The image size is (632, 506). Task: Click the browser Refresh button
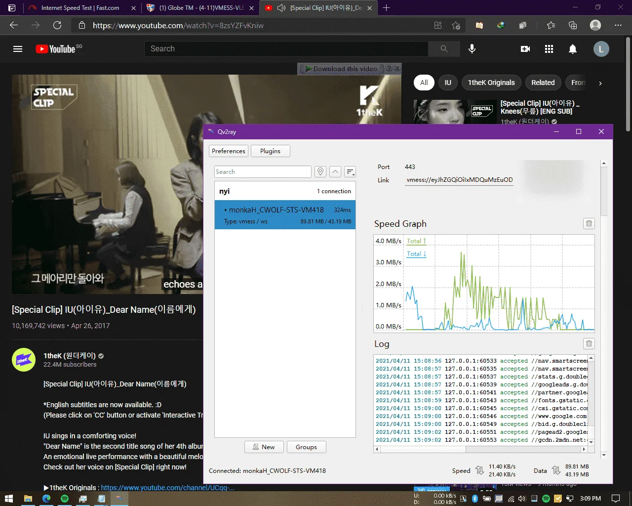click(57, 25)
